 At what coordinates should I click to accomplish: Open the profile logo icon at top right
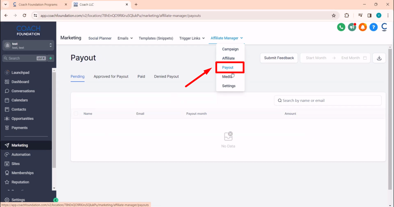click(384, 27)
